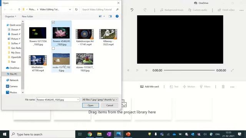The width and height of the screenshot is (246, 138).
Task: Click the taskbar search box
Action: point(42,134)
